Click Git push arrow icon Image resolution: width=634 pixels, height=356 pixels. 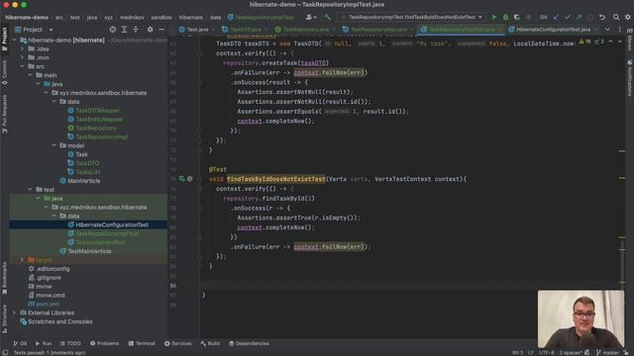tap(579, 18)
